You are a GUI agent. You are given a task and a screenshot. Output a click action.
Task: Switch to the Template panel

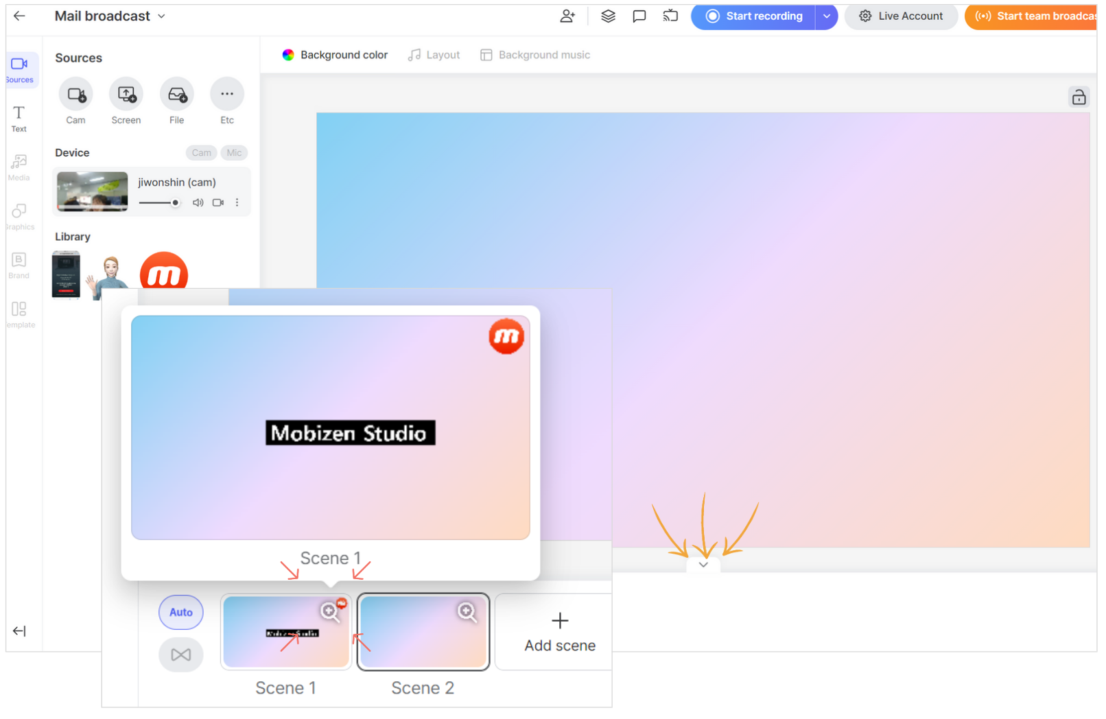[x=19, y=314]
